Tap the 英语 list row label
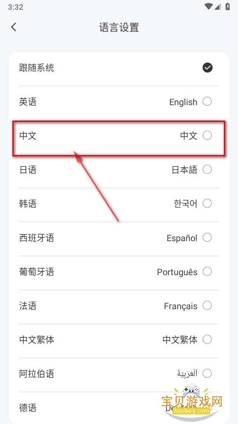The image size is (238, 424). (28, 102)
